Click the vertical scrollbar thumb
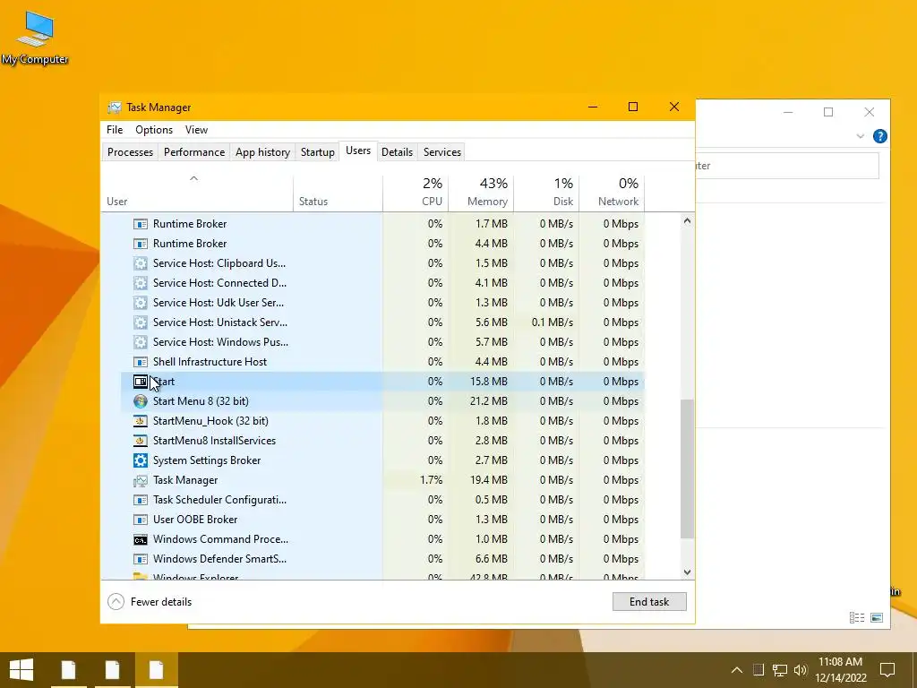The height and width of the screenshot is (688, 917). 687,469
